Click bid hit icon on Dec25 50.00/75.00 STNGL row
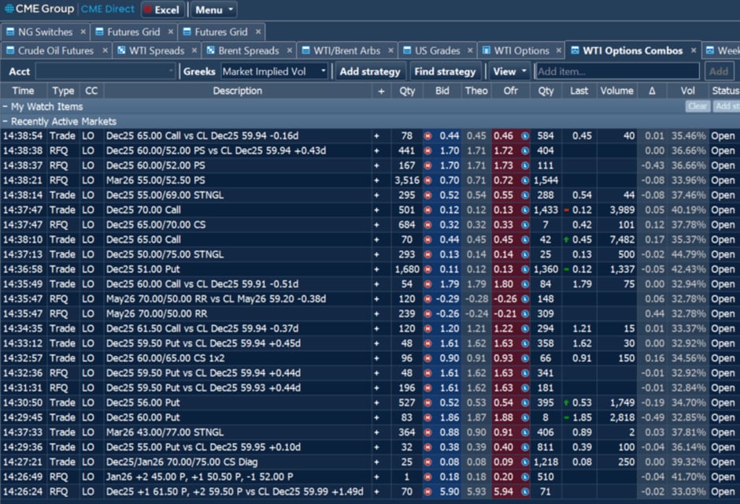 [427, 255]
